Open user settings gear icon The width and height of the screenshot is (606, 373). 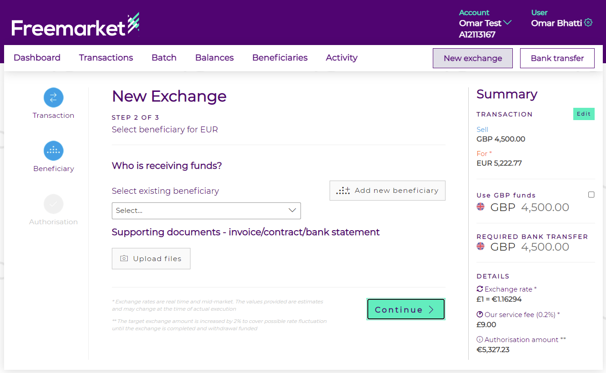(588, 23)
